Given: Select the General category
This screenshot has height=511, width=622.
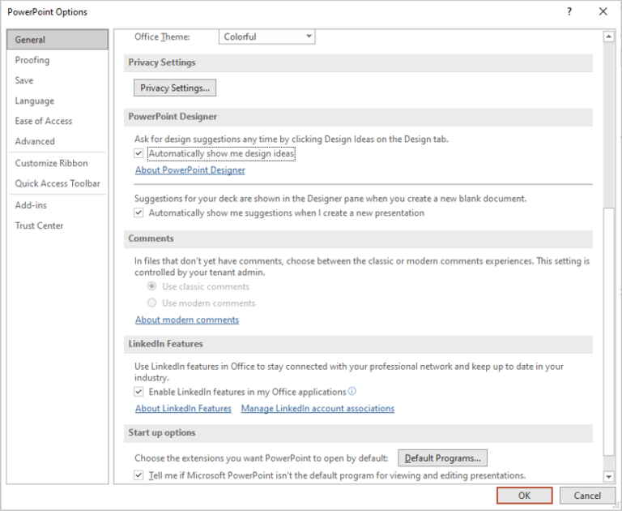Looking at the screenshot, I should pyautogui.click(x=58, y=39).
